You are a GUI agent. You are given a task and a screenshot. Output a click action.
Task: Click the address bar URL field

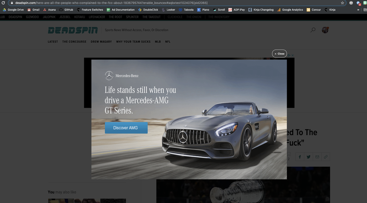[x=177, y=3]
